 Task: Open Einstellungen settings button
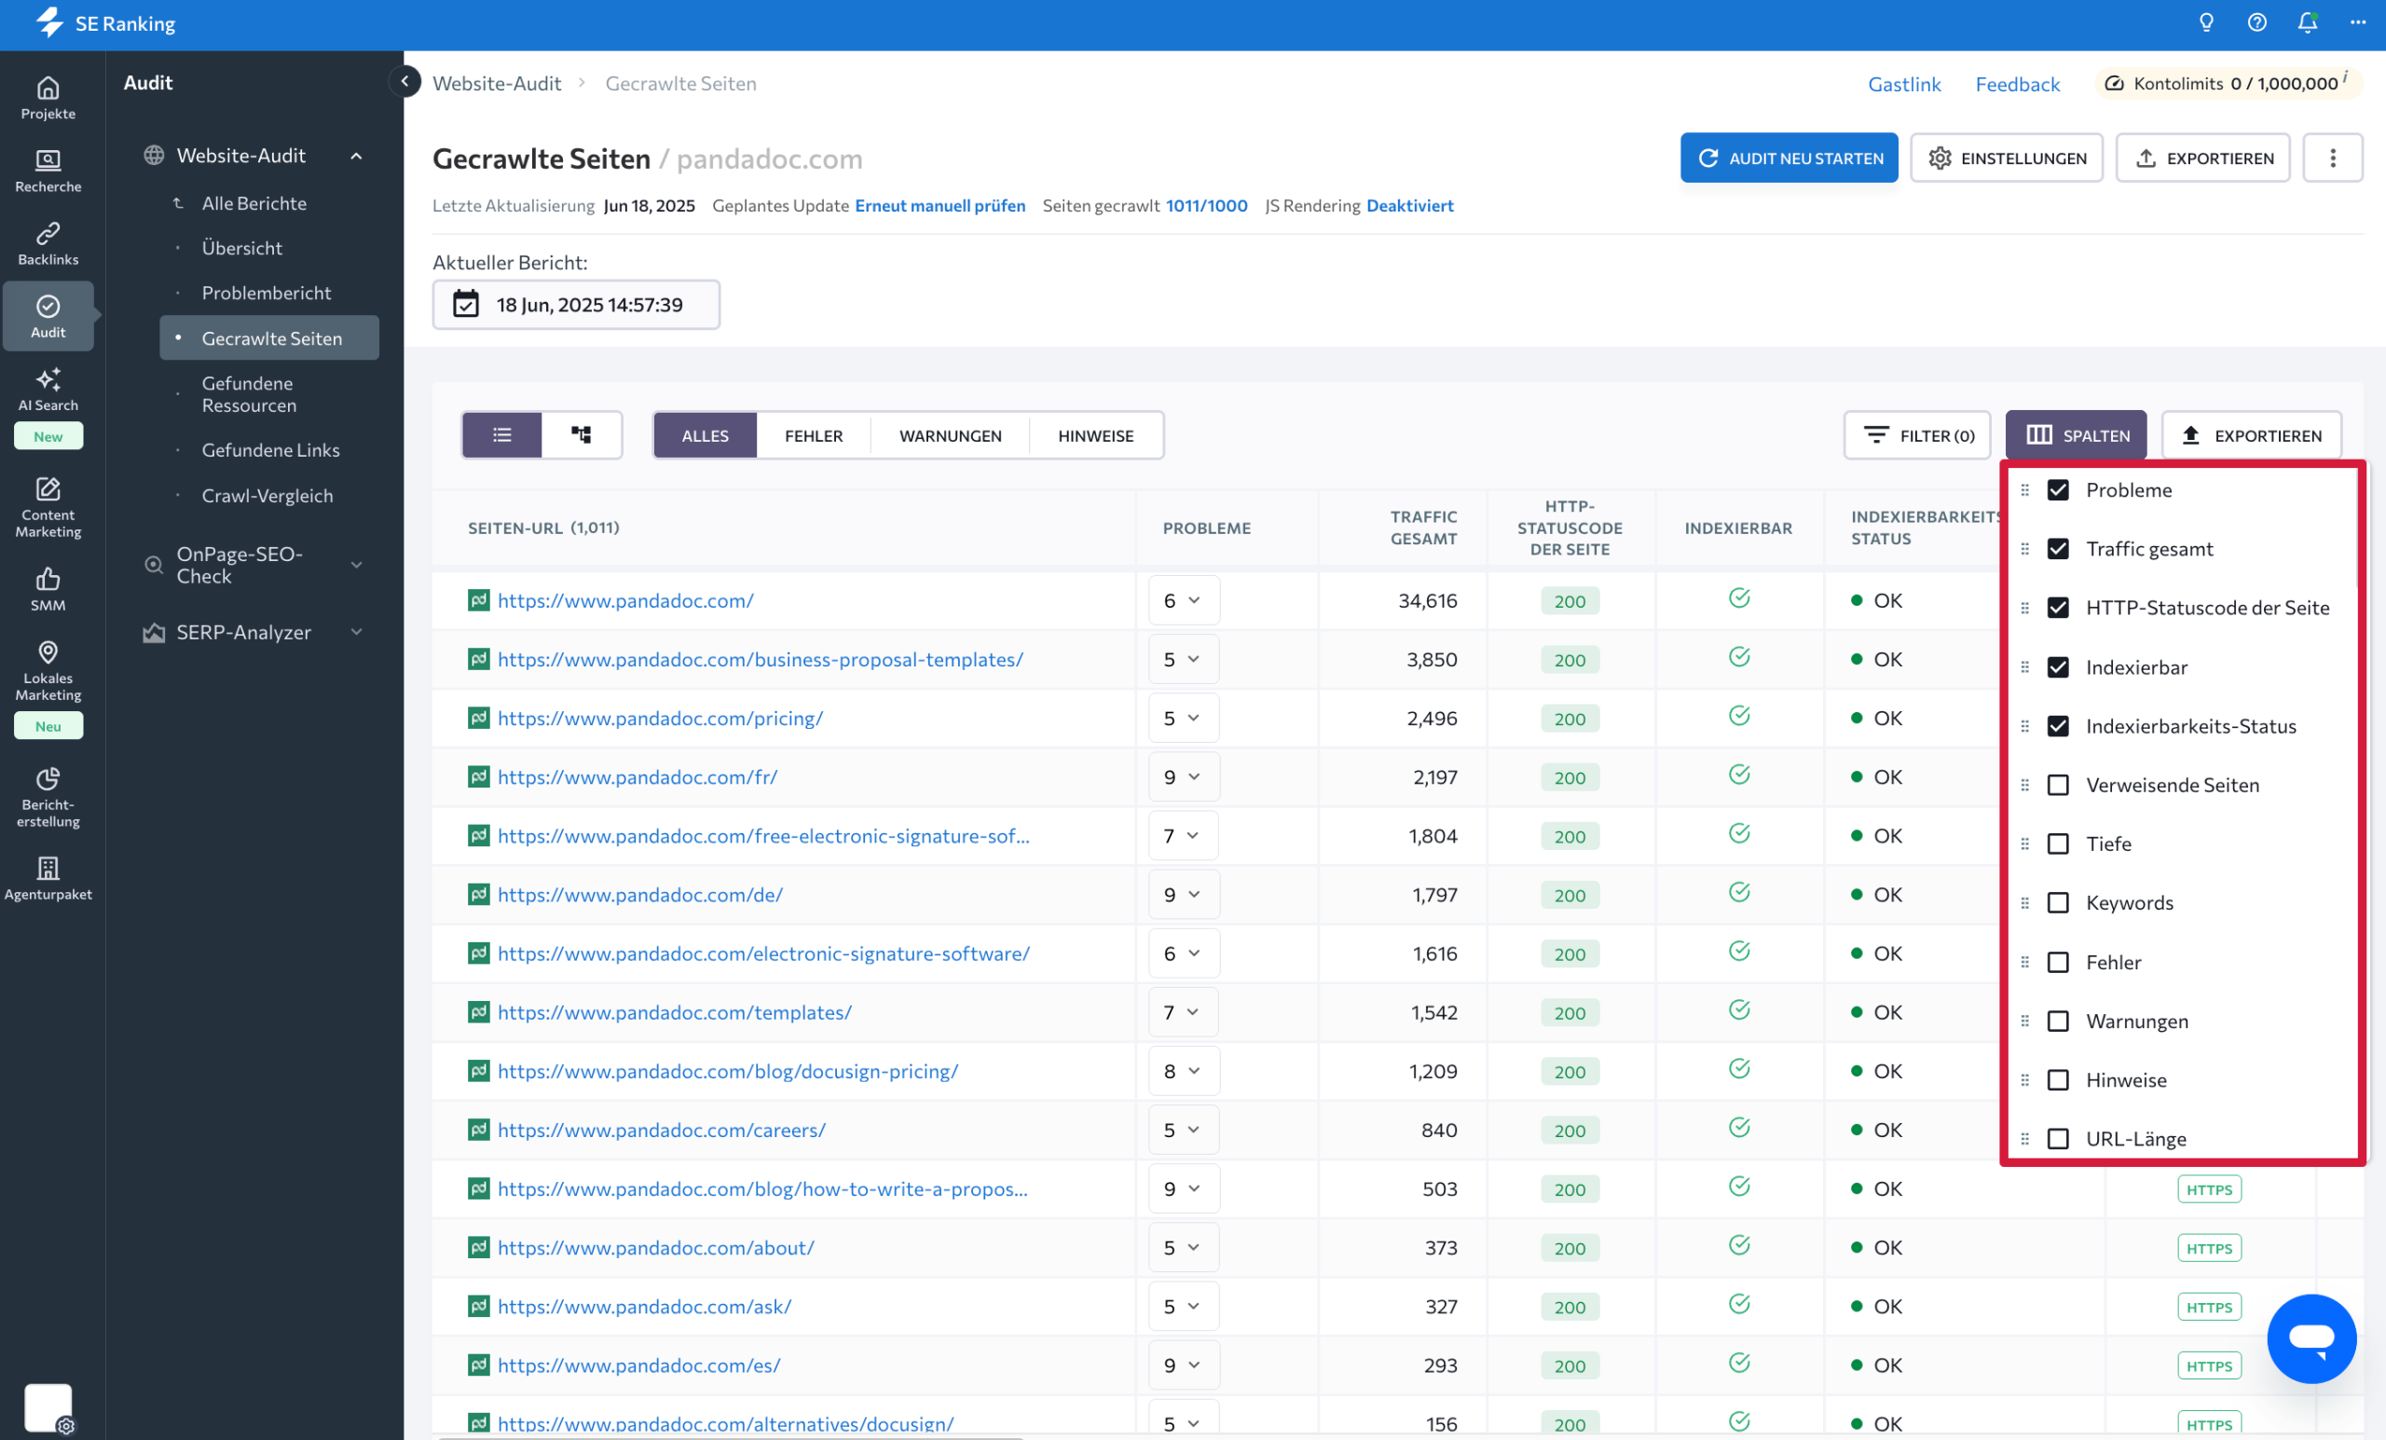(x=2007, y=158)
